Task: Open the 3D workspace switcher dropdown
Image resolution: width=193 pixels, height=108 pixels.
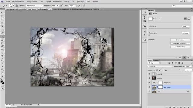Action: (182, 6)
